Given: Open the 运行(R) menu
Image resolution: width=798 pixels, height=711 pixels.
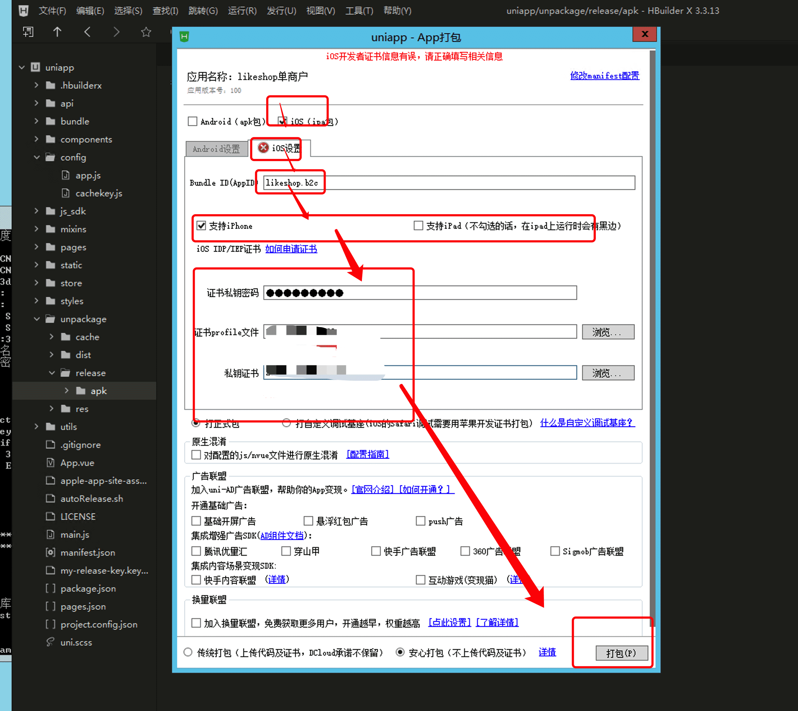Looking at the screenshot, I should click(x=242, y=10).
